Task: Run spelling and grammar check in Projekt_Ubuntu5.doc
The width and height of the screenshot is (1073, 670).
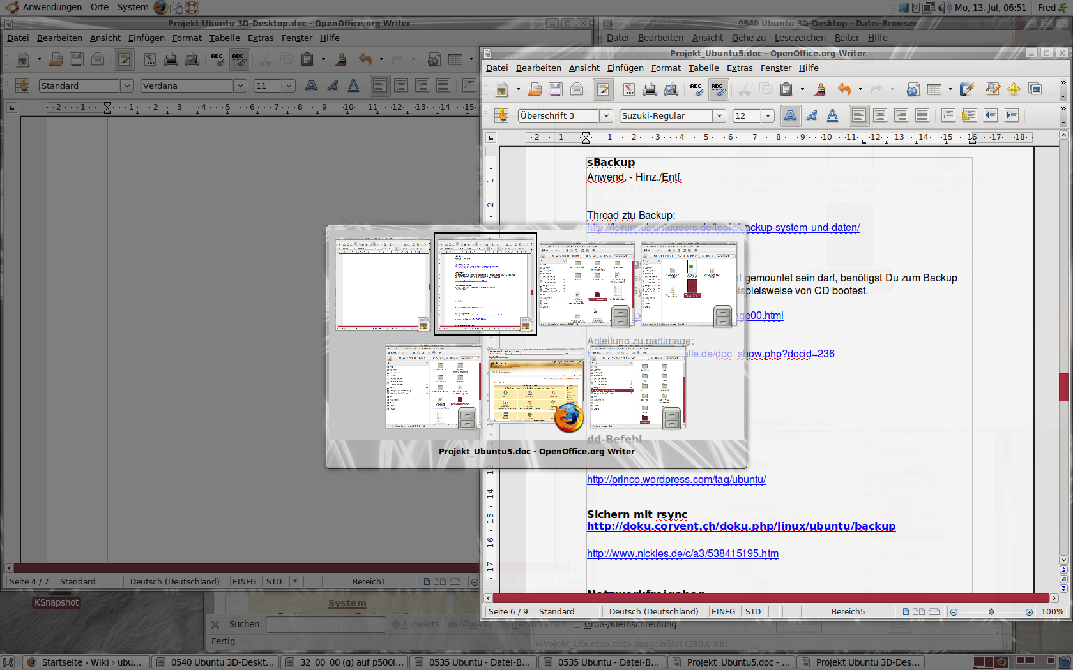Action: [x=697, y=89]
